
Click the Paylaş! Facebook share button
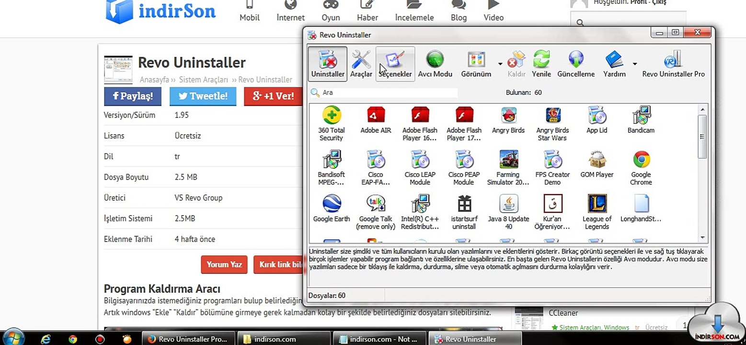133,96
